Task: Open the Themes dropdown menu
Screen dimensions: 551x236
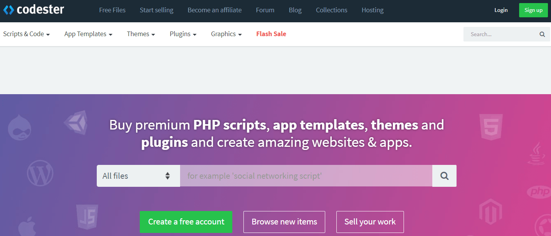Action: point(141,34)
